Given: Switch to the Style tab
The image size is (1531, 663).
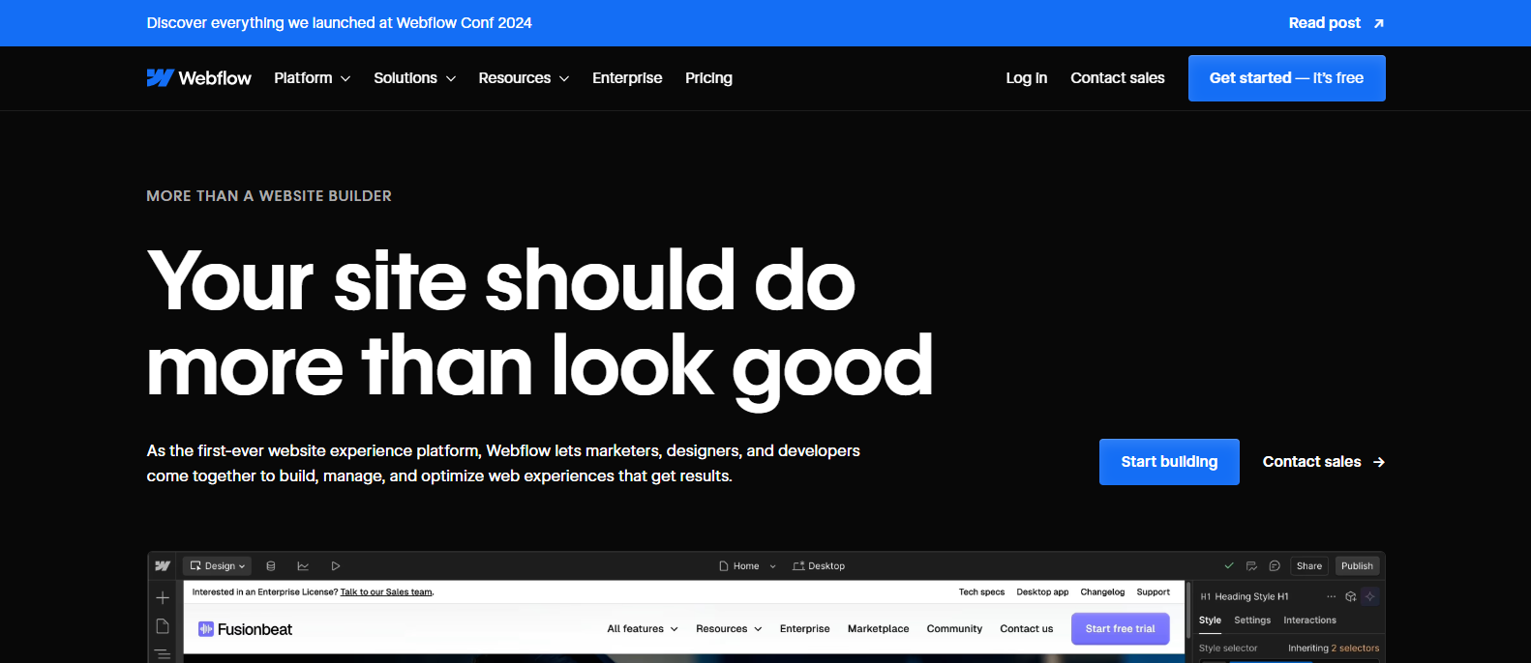Looking at the screenshot, I should point(1210,620).
